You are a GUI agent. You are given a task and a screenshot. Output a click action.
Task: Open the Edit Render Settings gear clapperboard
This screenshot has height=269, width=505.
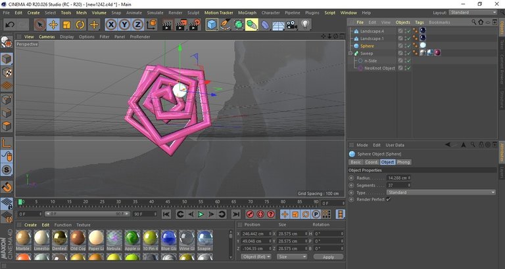(x=195, y=25)
